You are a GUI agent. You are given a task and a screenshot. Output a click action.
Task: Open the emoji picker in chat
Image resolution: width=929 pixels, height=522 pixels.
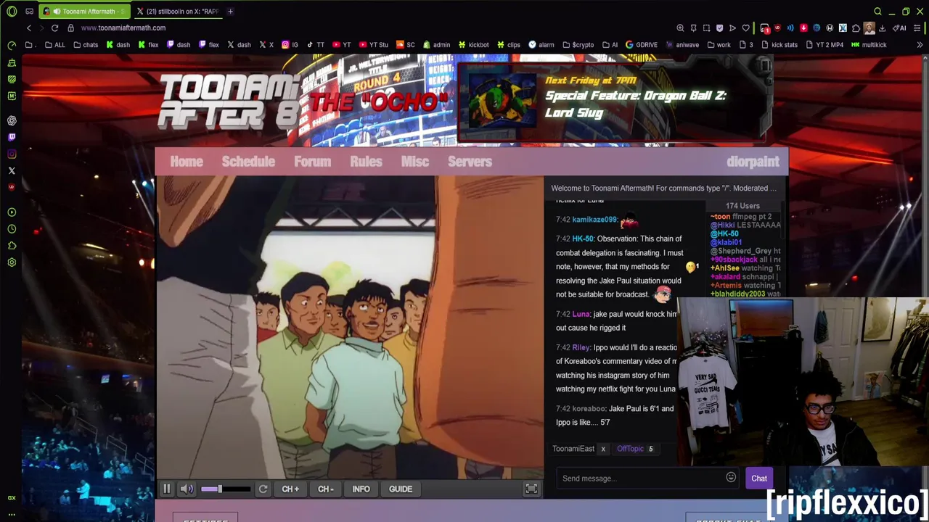731,478
